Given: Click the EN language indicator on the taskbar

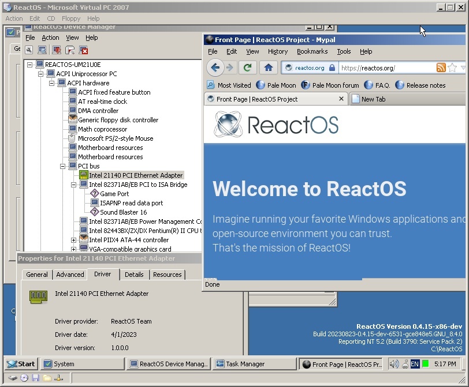Looking at the screenshot, I should click(x=414, y=364).
